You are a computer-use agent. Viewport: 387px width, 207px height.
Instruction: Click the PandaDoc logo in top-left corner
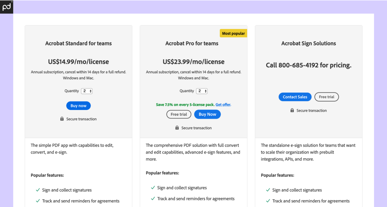coord(6,7)
